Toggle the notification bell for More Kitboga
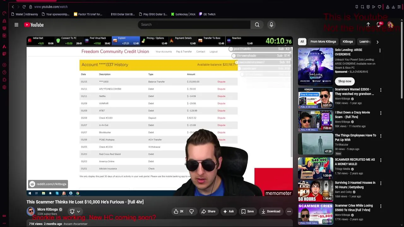Viewport: 404px width, 227px height. pyautogui.click(x=72, y=212)
